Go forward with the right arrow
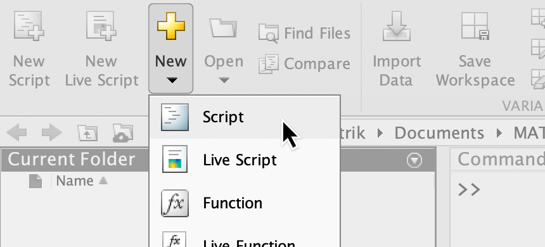 (x=52, y=133)
